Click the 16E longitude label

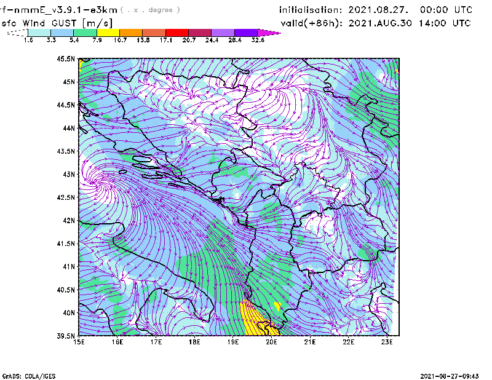pos(117,342)
